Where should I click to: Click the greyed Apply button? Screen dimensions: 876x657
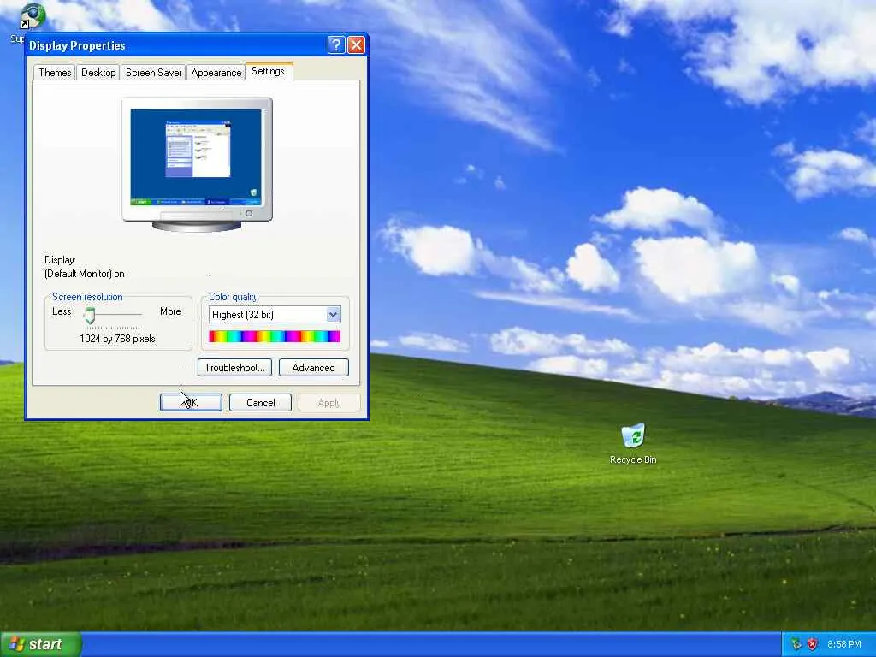click(329, 403)
